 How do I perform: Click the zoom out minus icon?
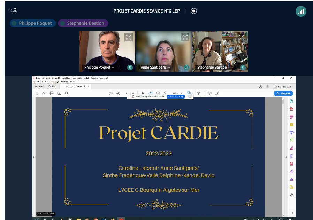[158, 93]
